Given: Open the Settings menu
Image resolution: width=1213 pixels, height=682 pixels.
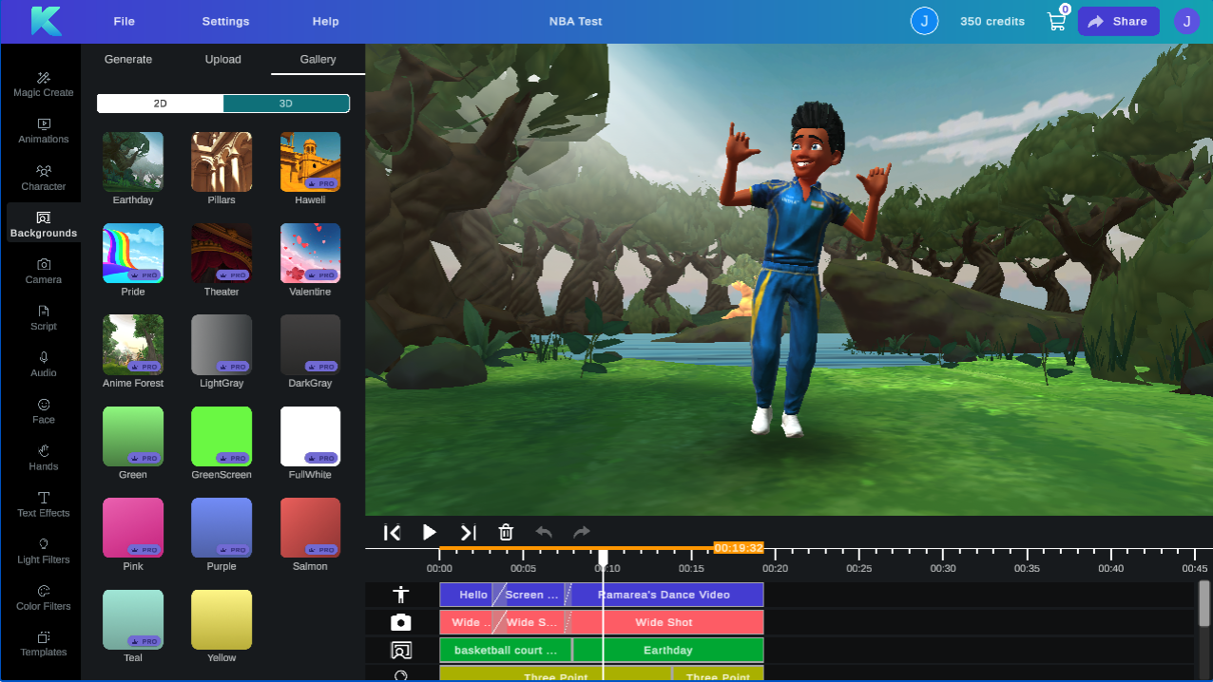Looking at the screenshot, I should point(225,21).
